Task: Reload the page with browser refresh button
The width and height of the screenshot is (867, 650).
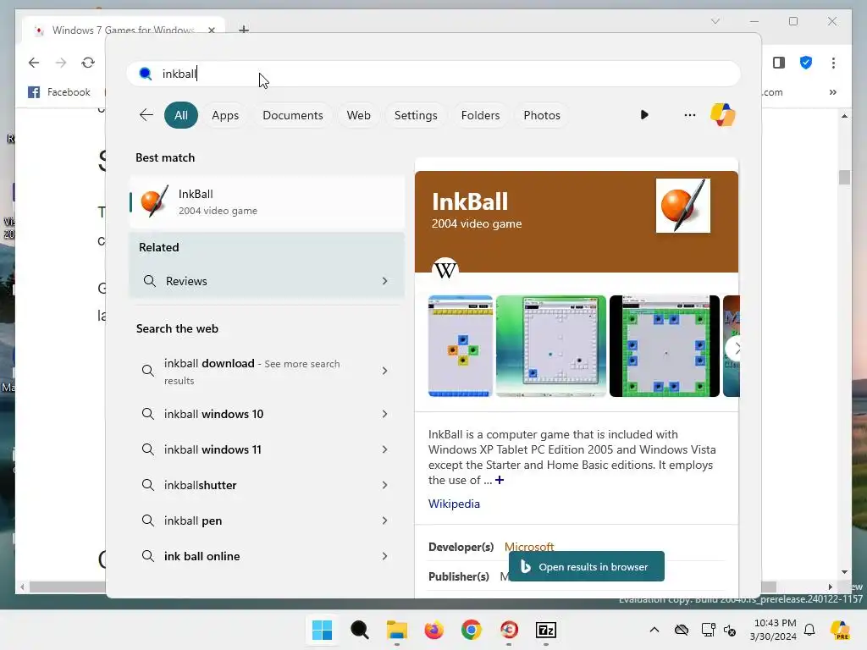Action: click(x=88, y=63)
